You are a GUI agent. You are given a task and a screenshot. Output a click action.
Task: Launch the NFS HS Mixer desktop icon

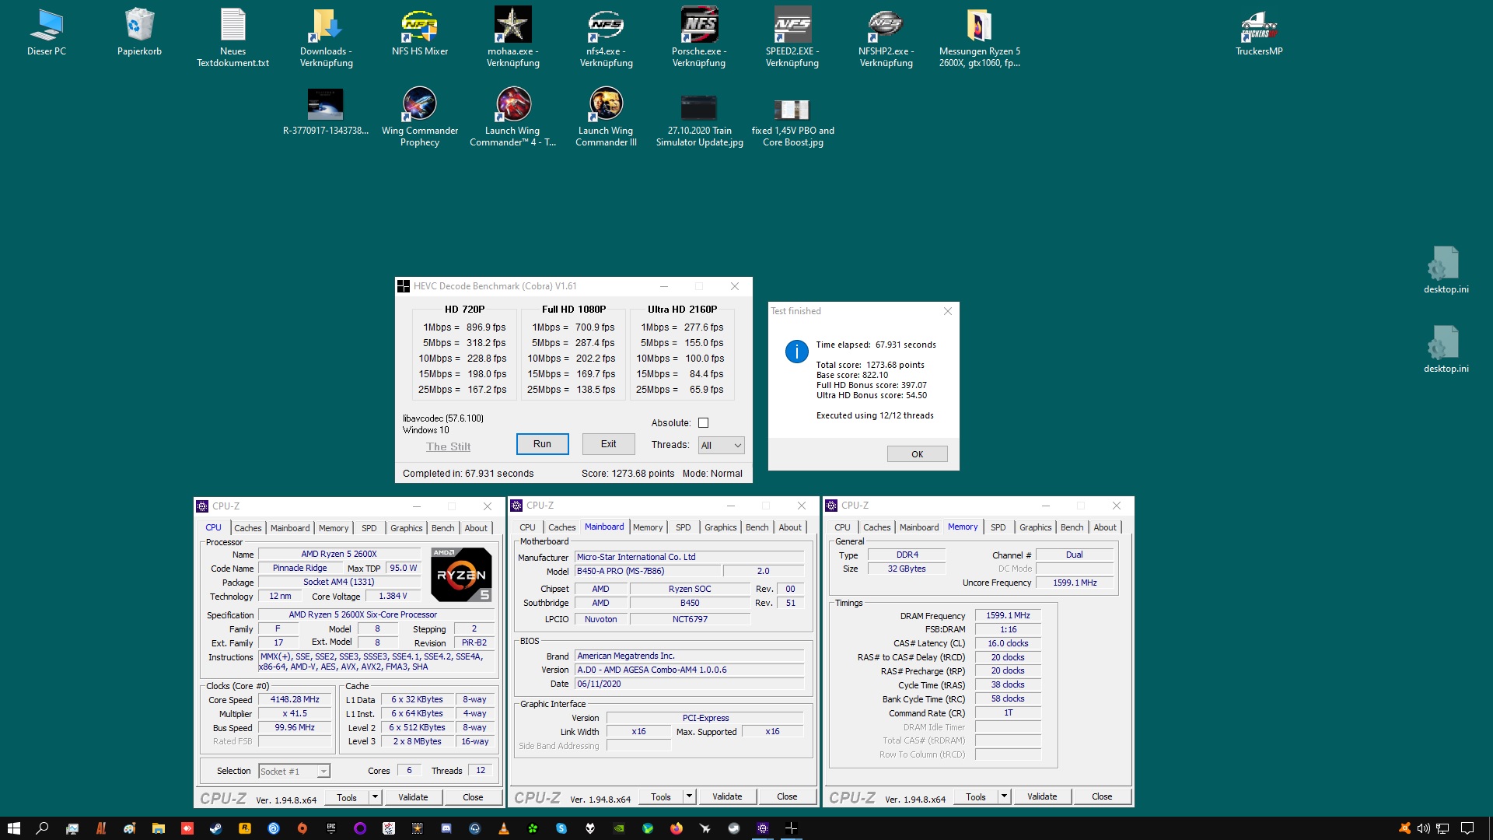(x=419, y=33)
